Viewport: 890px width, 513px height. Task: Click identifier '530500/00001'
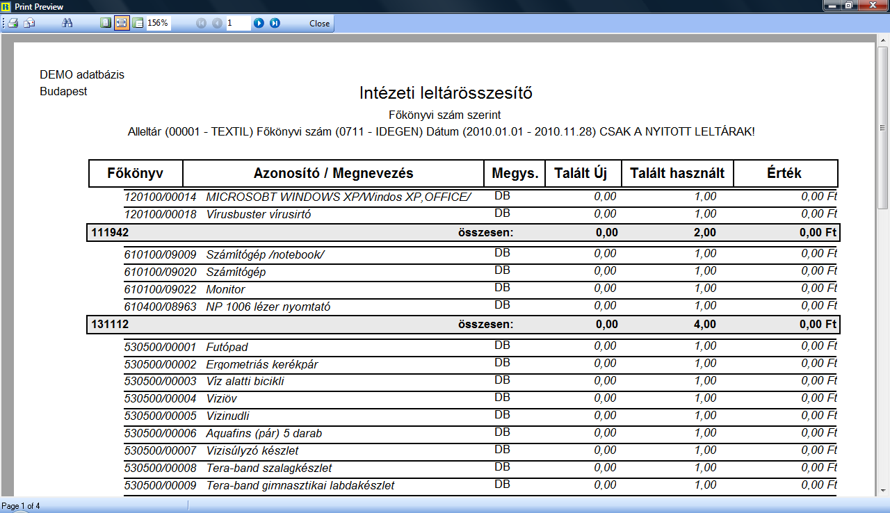click(x=160, y=347)
